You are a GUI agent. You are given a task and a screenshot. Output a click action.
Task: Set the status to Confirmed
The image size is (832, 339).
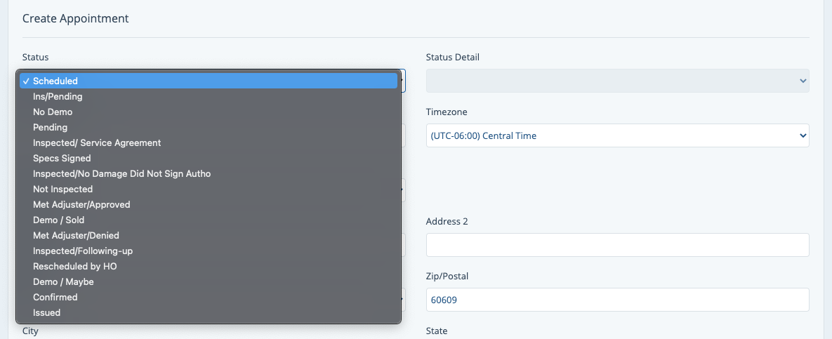(55, 297)
